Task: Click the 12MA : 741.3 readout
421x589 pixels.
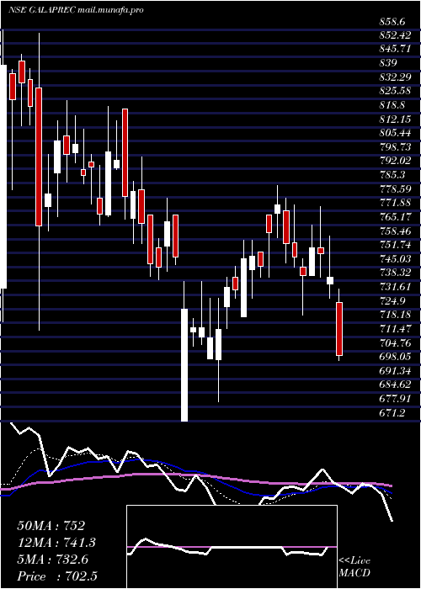Action: point(56,543)
